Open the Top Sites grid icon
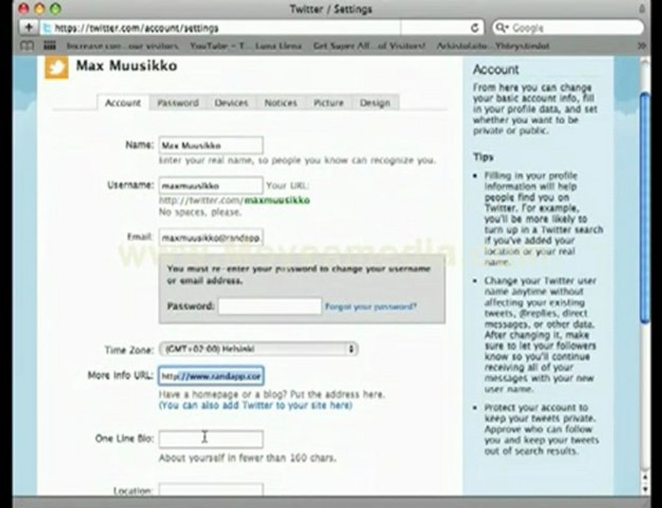The image size is (662, 508). coord(50,46)
